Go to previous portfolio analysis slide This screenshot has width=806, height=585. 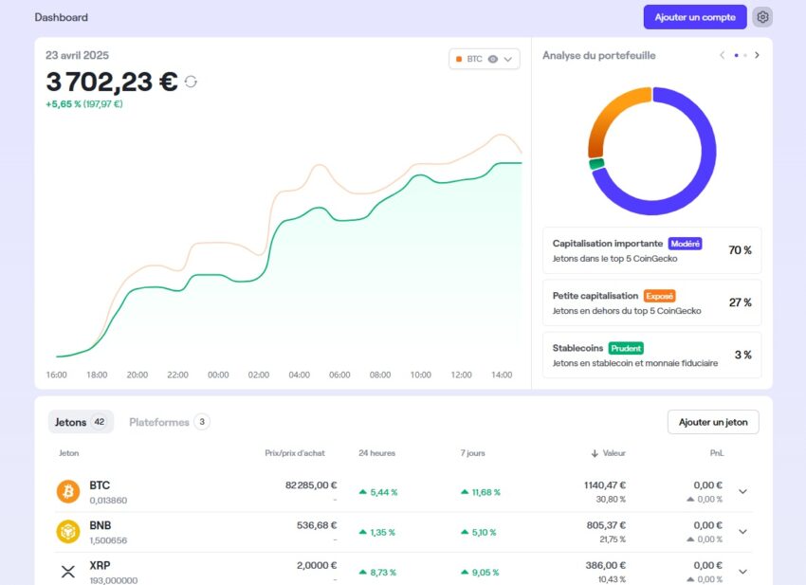click(x=723, y=55)
